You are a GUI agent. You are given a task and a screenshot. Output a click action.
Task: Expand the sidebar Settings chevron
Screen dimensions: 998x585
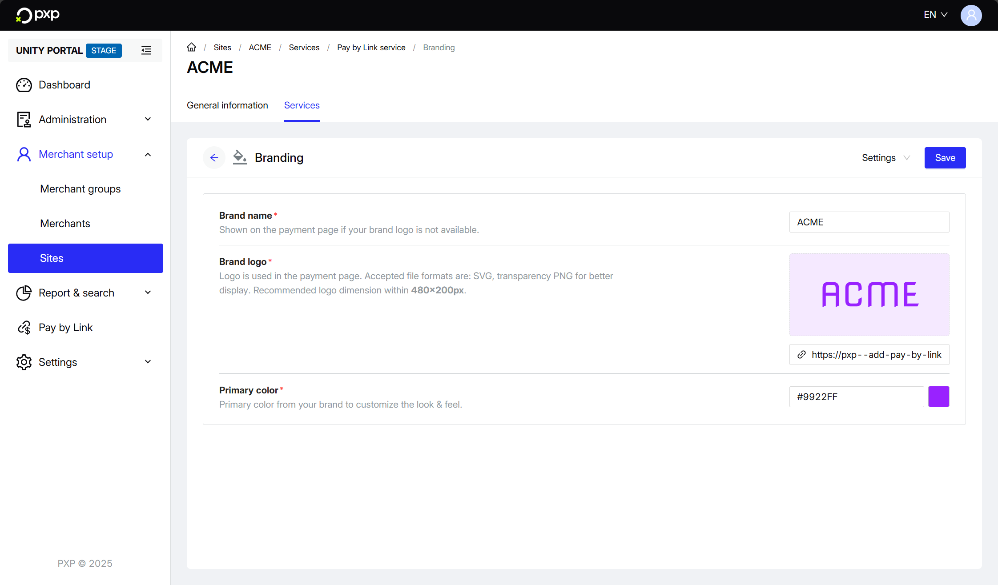coord(148,362)
